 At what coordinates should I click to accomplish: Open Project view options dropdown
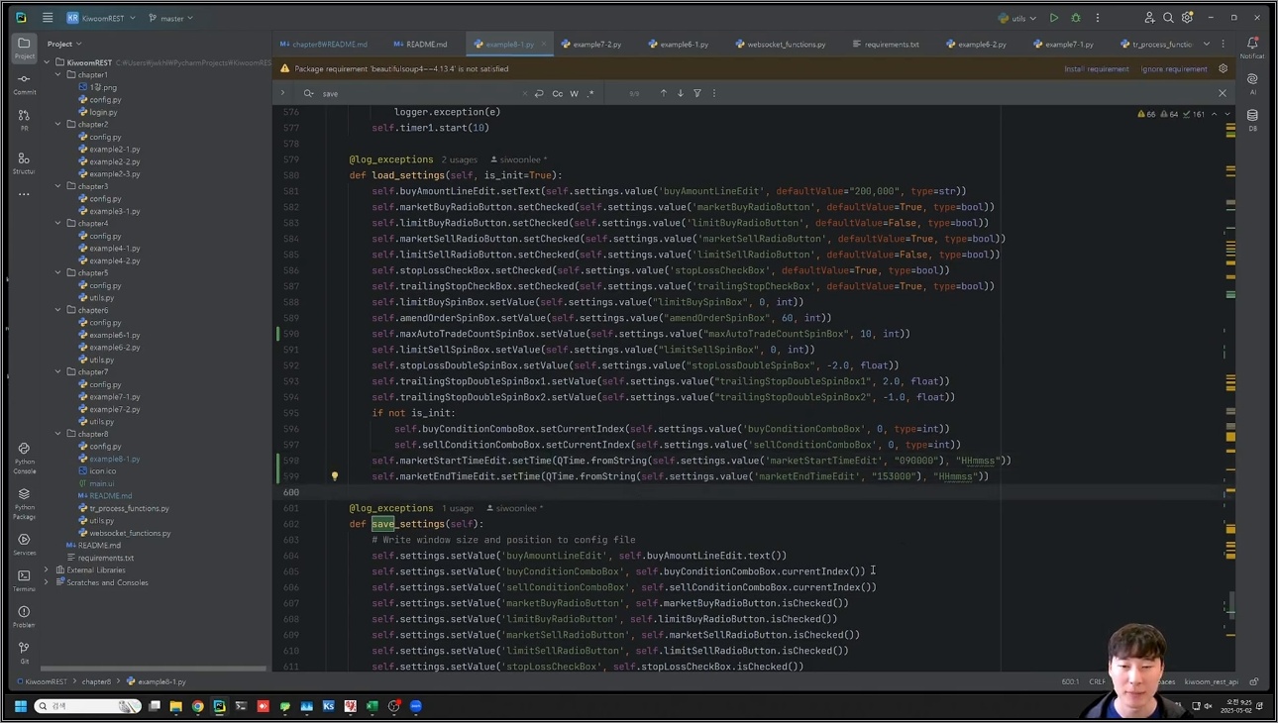coord(64,44)
